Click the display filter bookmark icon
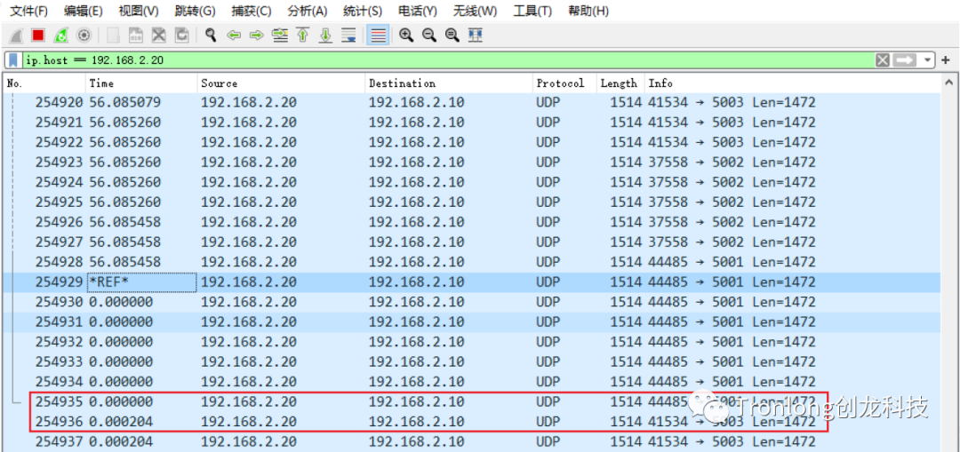This screenshot has width=960, height=452. point(13,60)
